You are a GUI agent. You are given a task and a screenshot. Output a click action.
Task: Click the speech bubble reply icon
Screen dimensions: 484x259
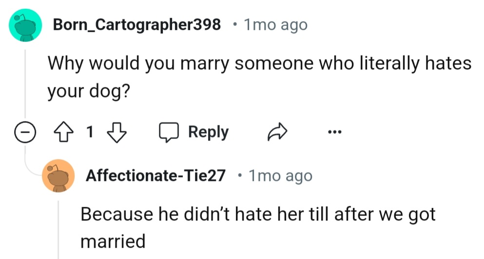tap(168, 132)
